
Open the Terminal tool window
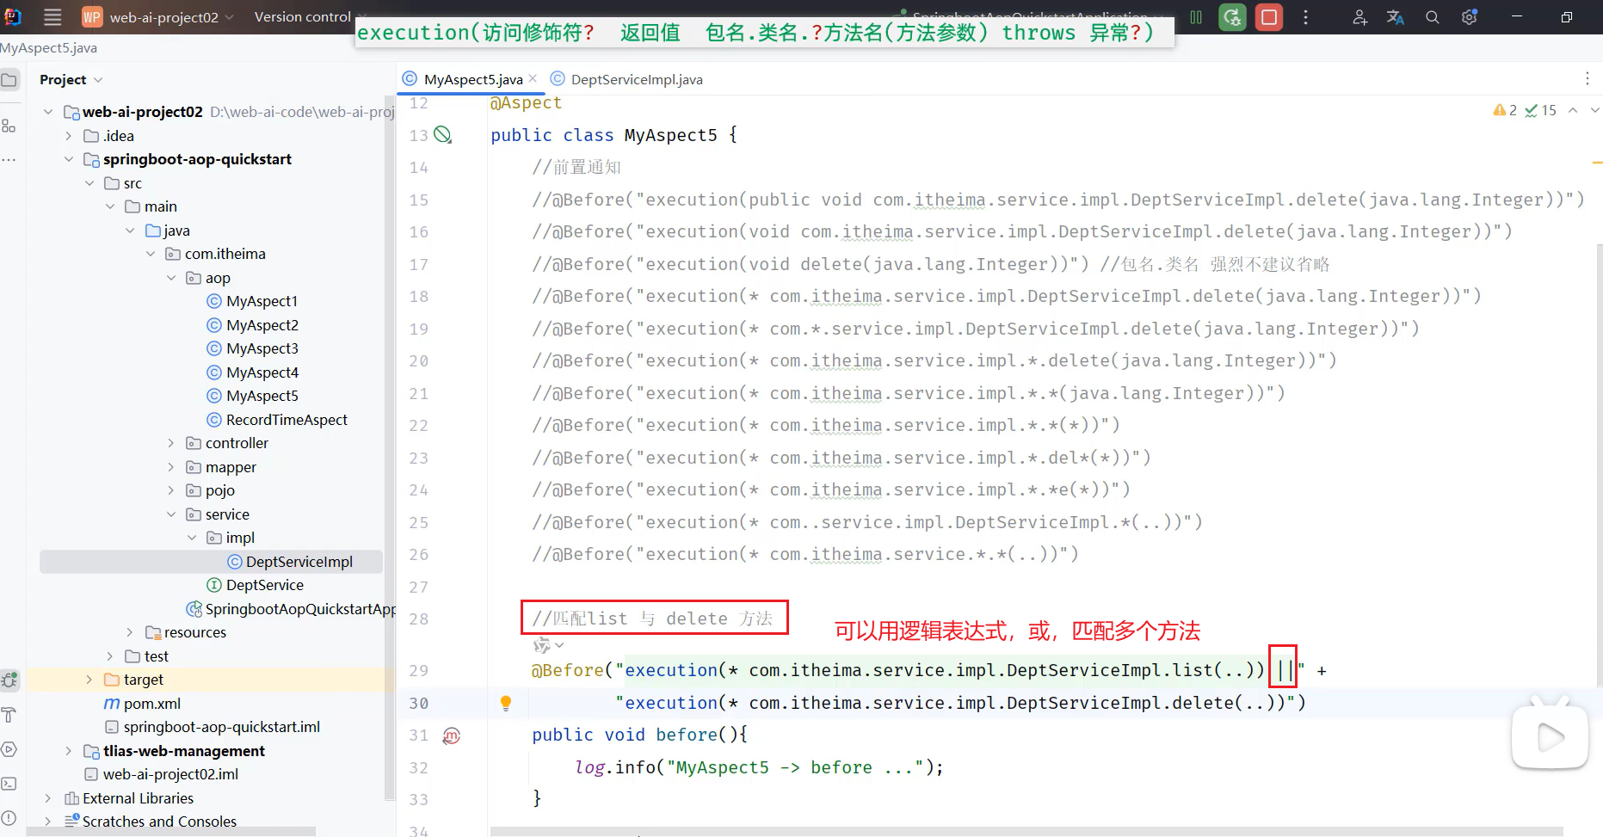[x=9, y=784]
